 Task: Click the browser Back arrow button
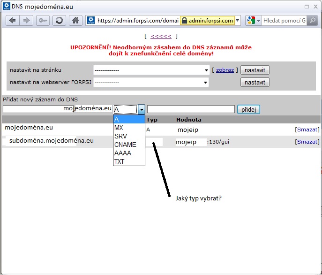point(12,21)
